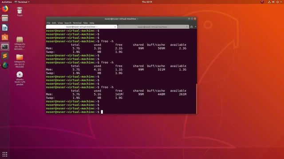Open the terminal tab list dropdown arrow

pyautogui.click(x=195, y=26)
